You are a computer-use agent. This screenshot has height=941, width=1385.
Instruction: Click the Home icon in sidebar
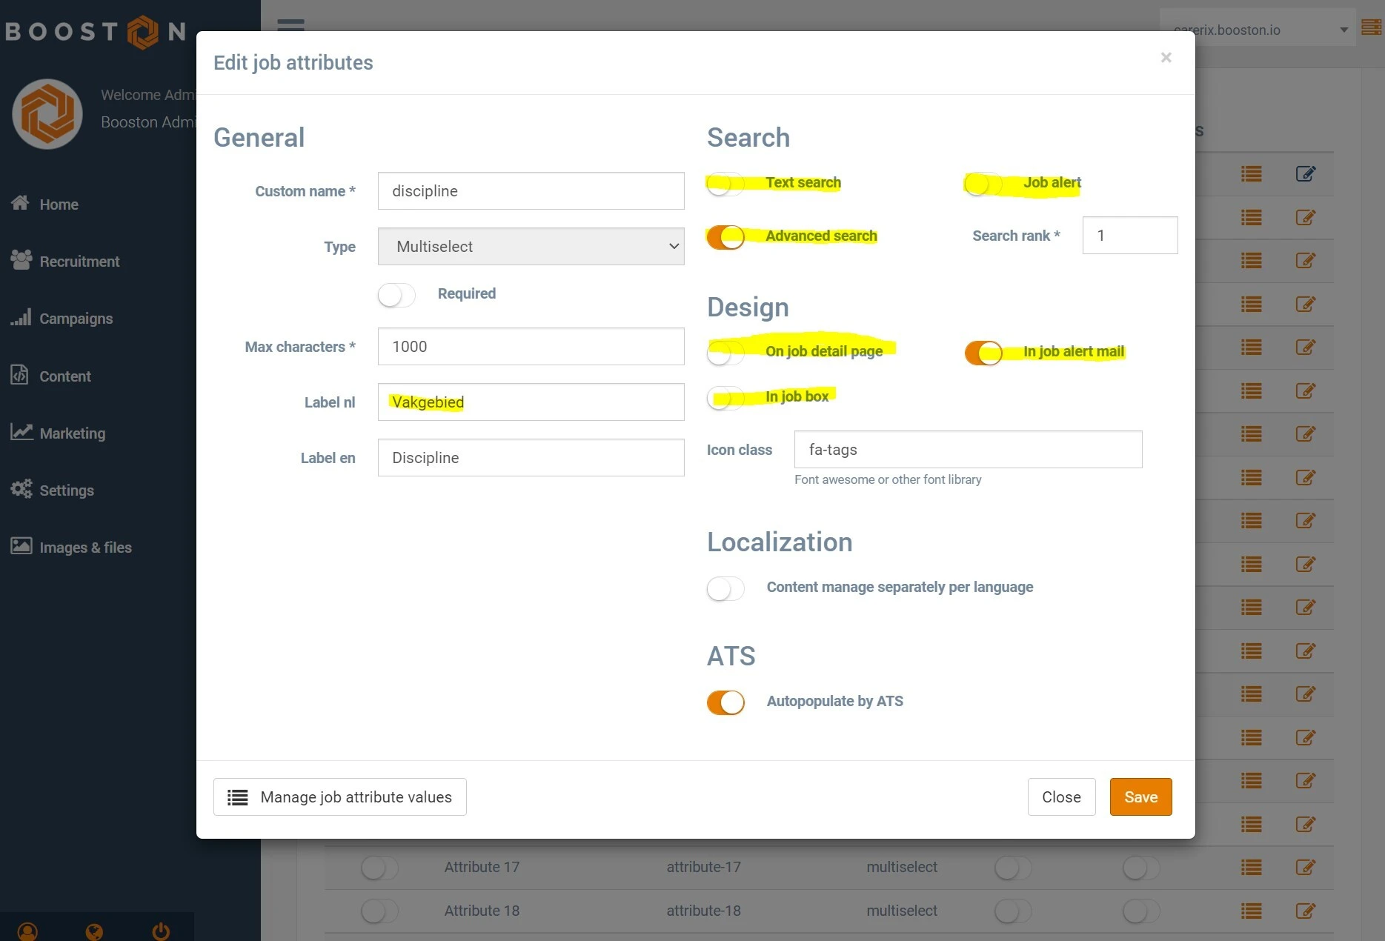click(20, 203)
